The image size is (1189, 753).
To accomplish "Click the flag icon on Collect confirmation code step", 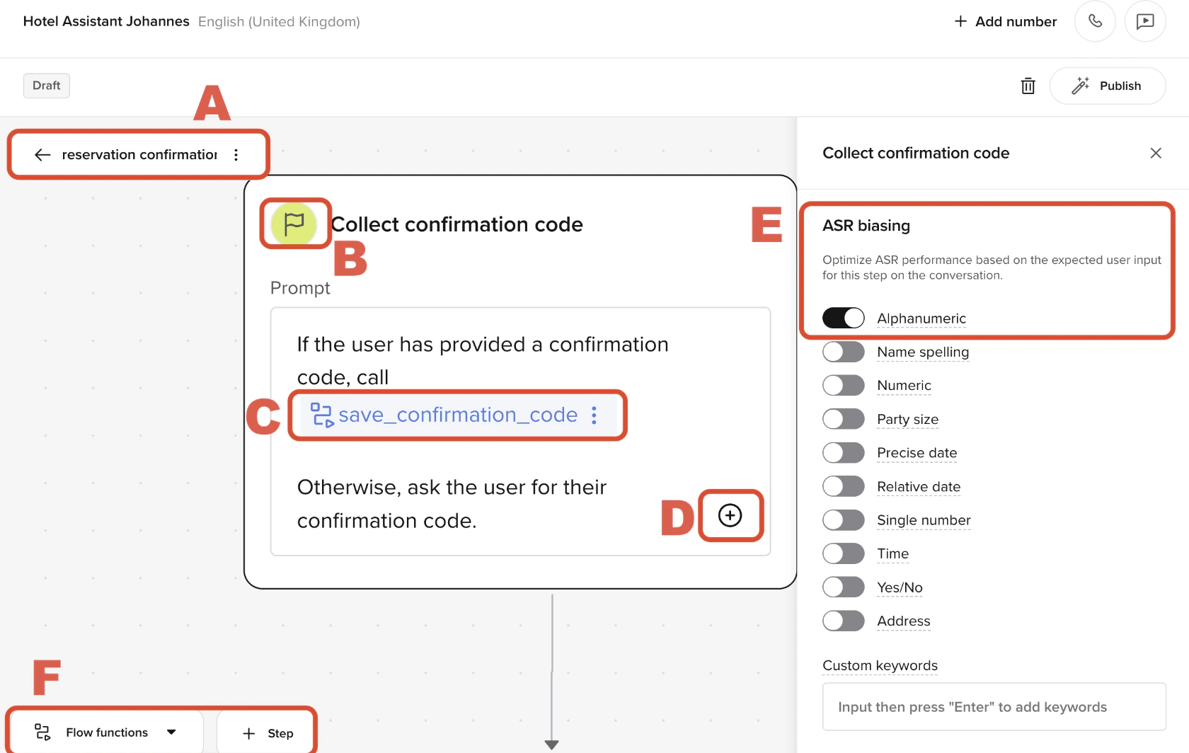I will click(294, 224).
